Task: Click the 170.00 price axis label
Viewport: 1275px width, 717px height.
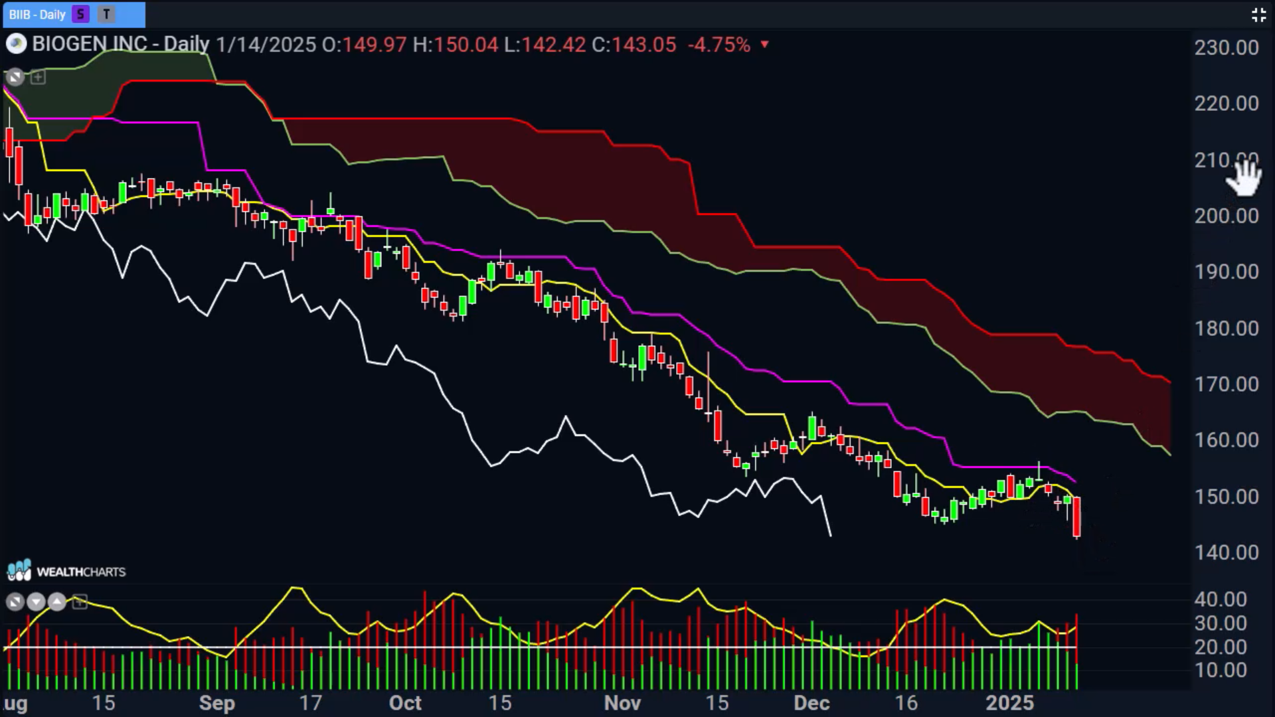Action: point(1227,384)
